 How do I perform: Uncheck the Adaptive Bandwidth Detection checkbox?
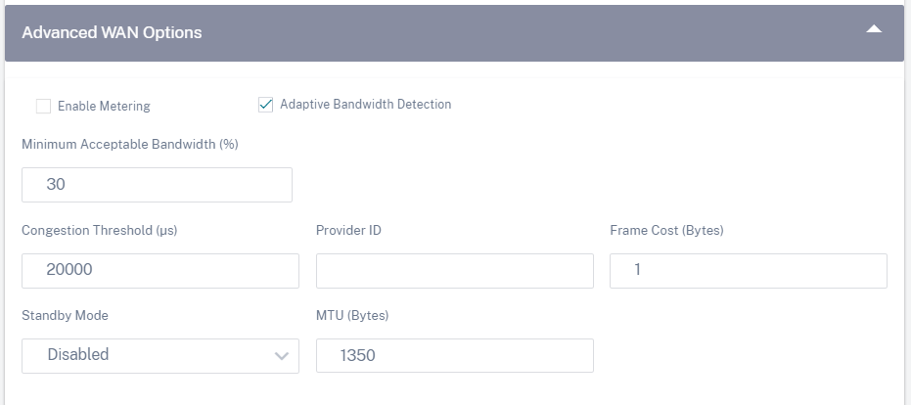[265, 105]
